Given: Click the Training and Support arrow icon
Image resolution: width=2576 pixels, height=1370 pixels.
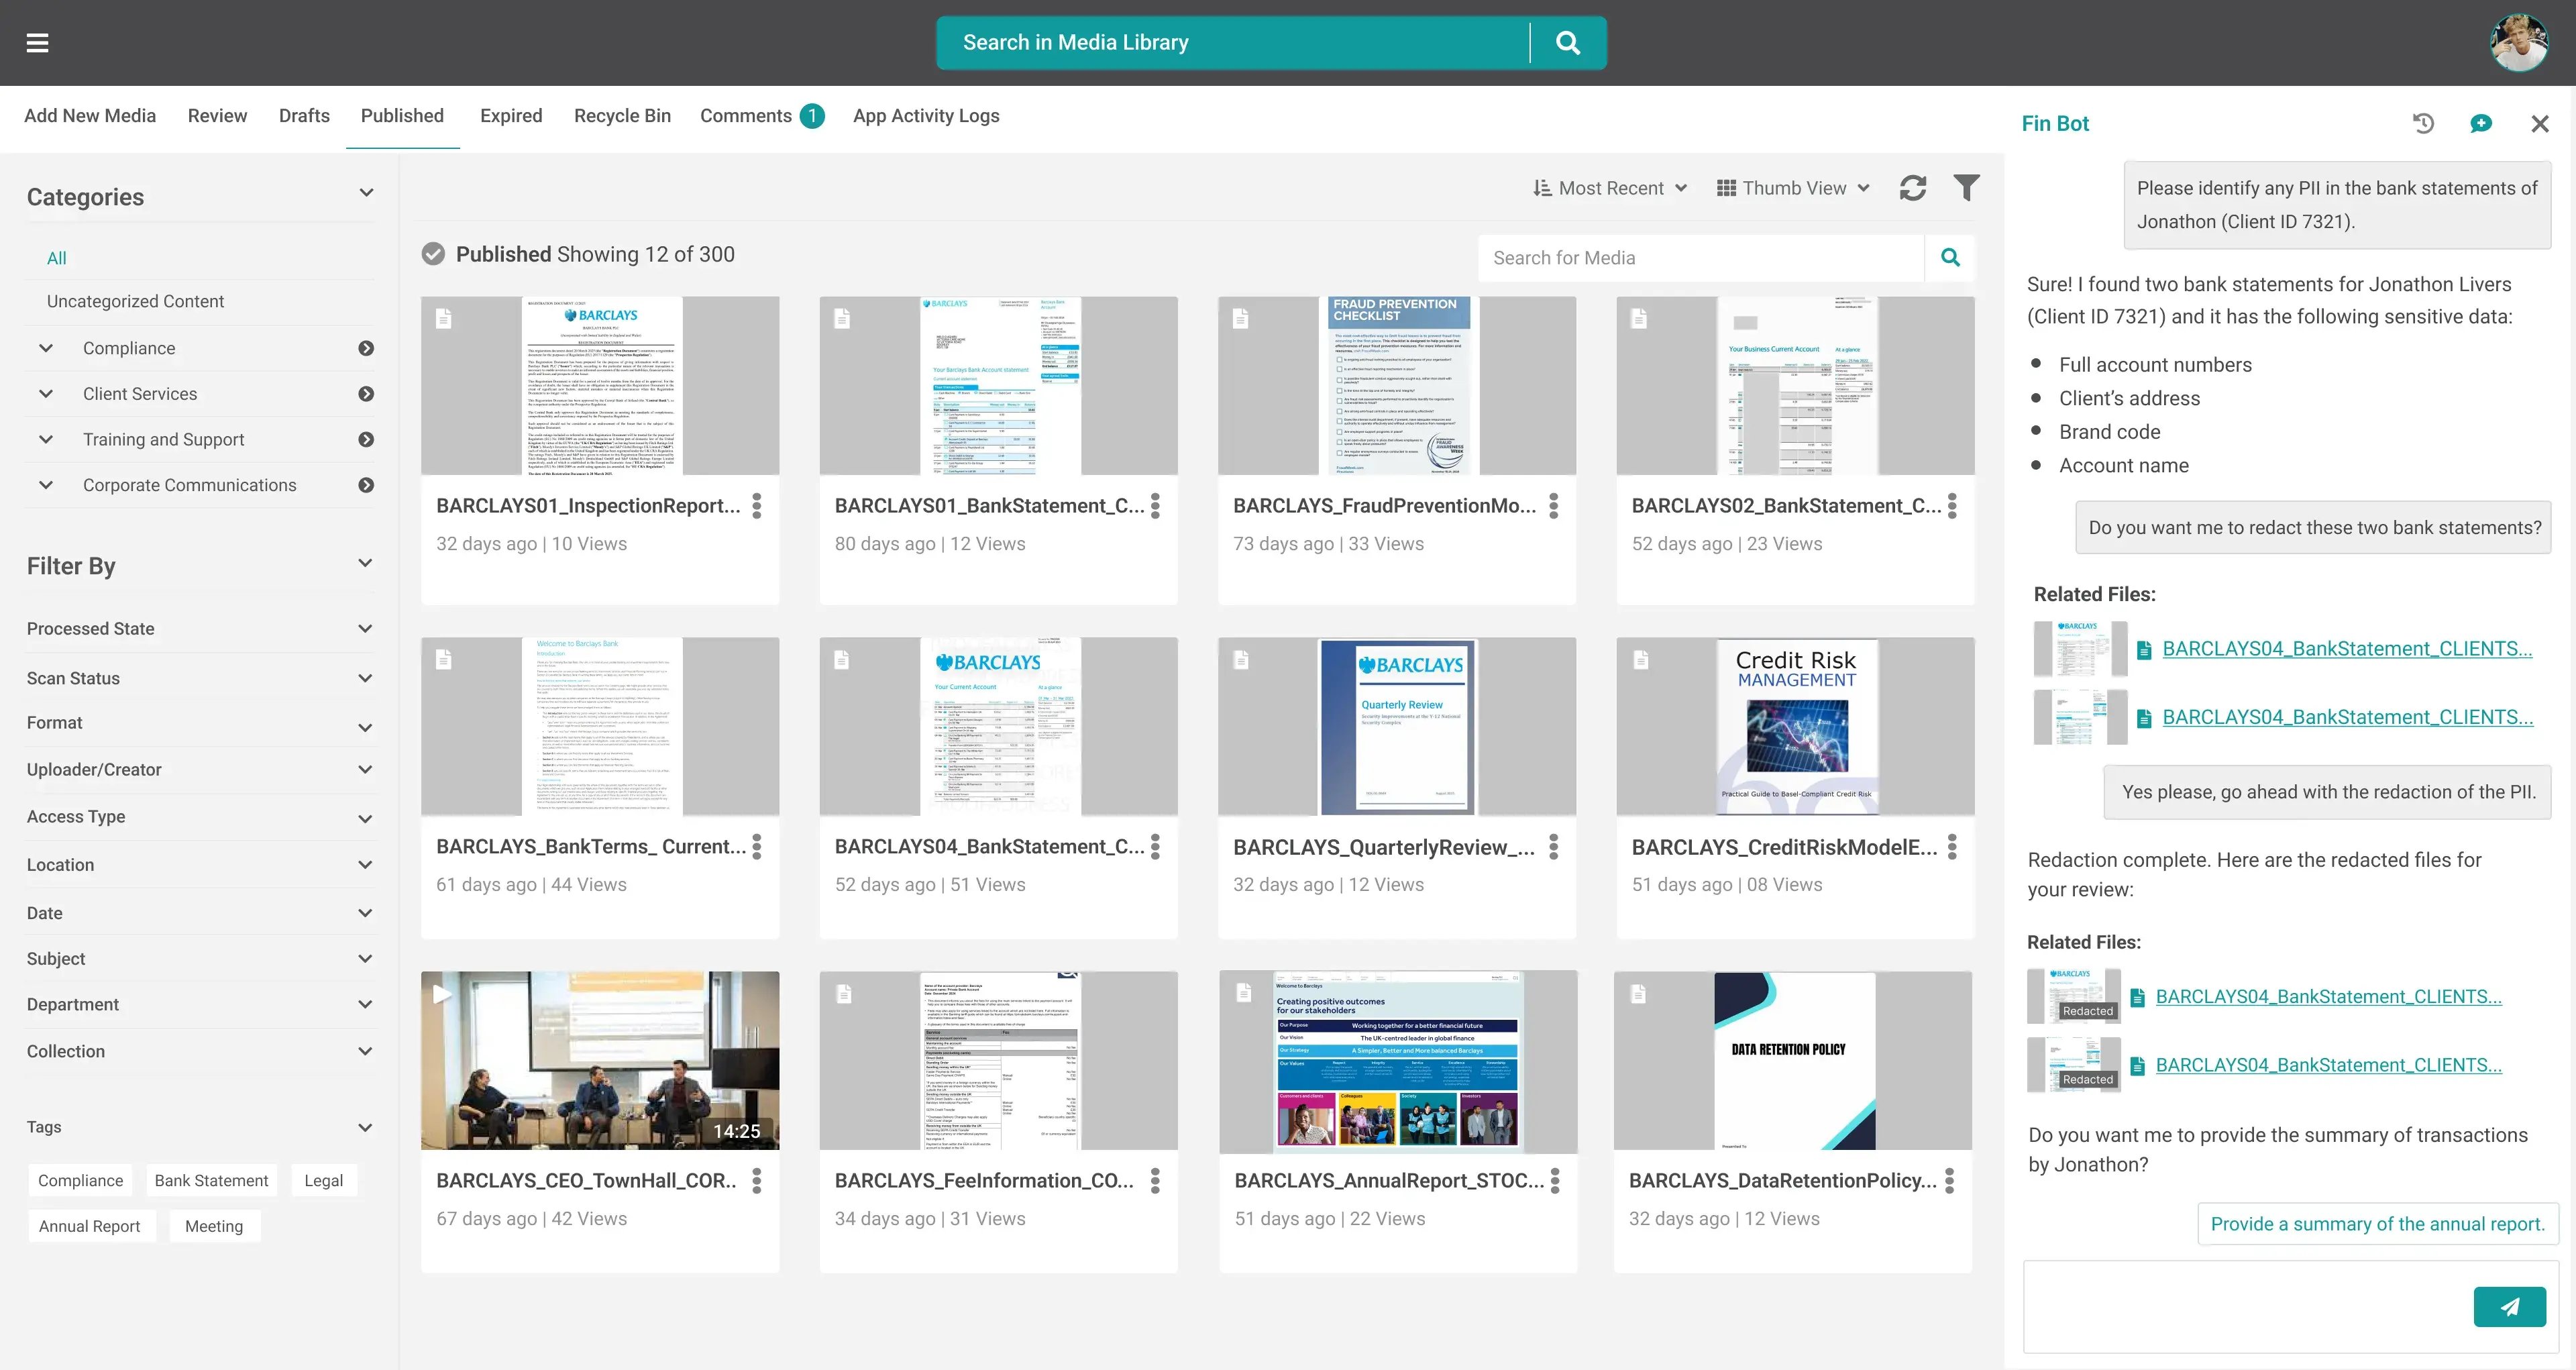Looking at the screenshot, I should (366, 440).
